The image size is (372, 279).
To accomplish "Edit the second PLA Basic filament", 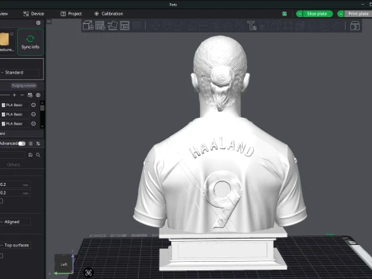I will [33, 114].
